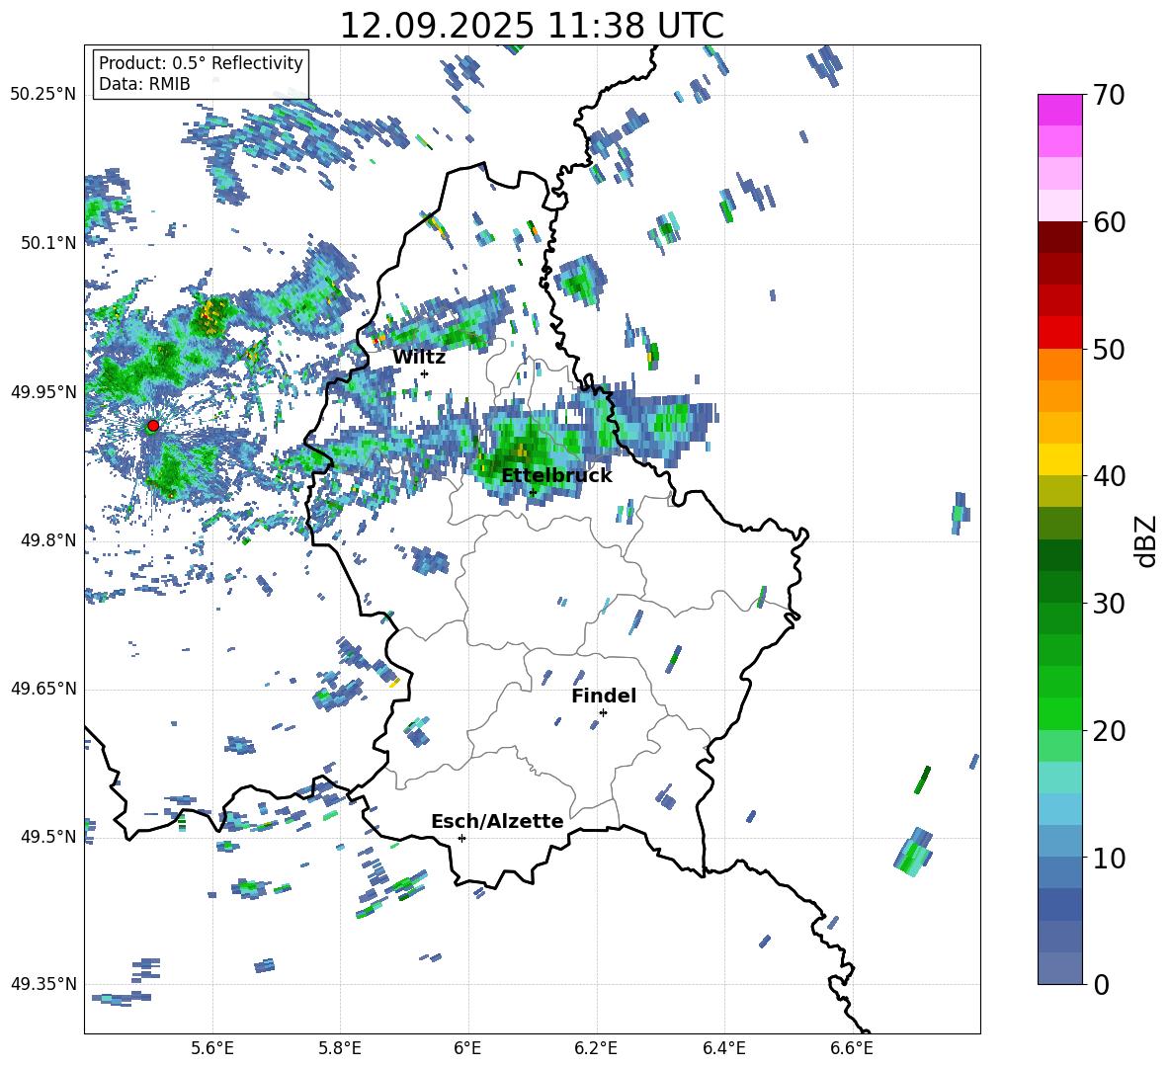Click the Data: RMIB source text
Screen dimensions: 1170x1068
(144, 84)
